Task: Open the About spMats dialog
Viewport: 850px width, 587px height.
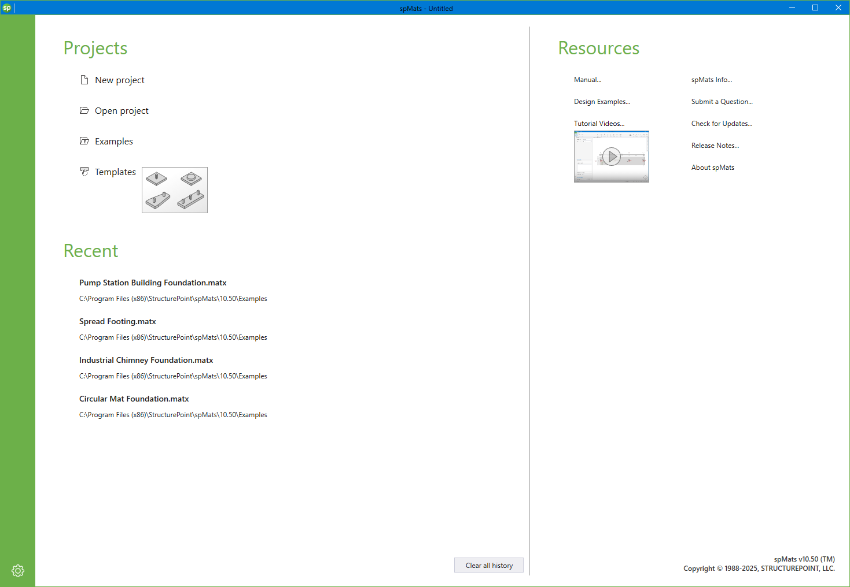Action: [x=712, y=167]
